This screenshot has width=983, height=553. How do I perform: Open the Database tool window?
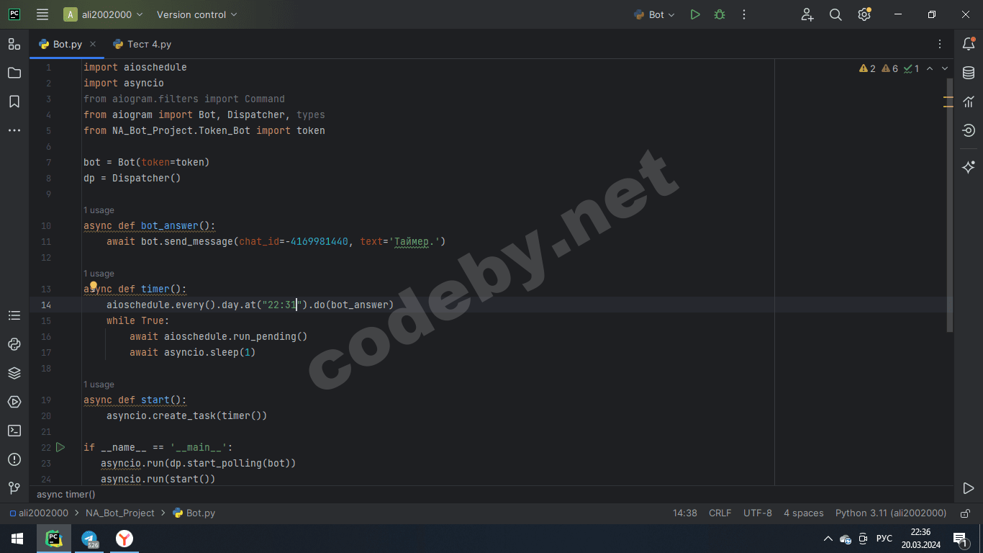[x=969, y=73]
